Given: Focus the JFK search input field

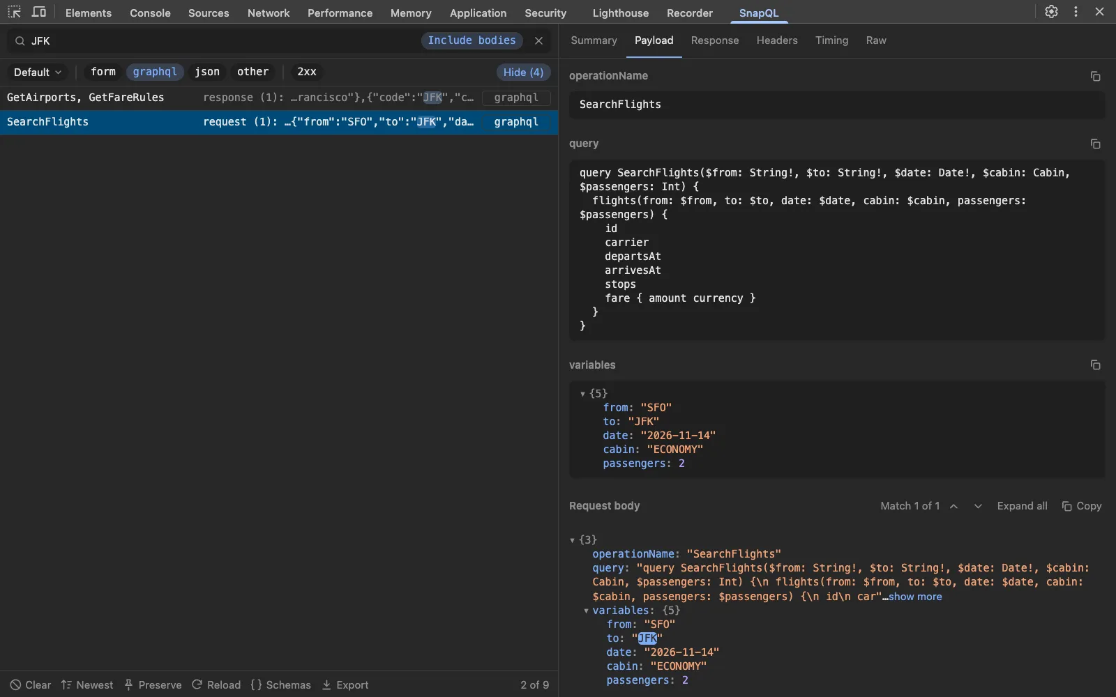Looking at the screenshot, I should tap(223, 41).
